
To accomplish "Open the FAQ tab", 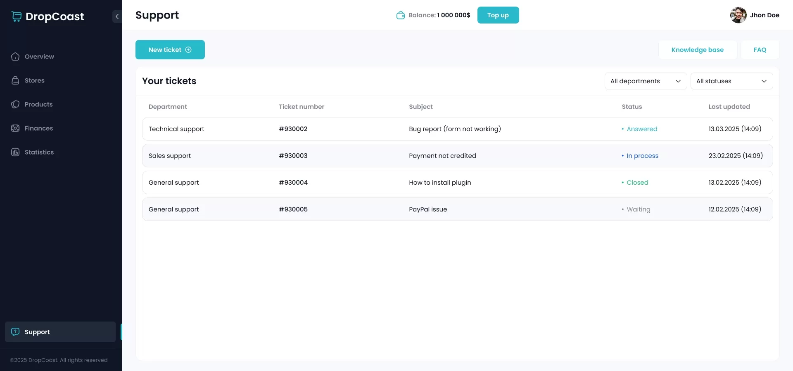I will pos(760,49).
